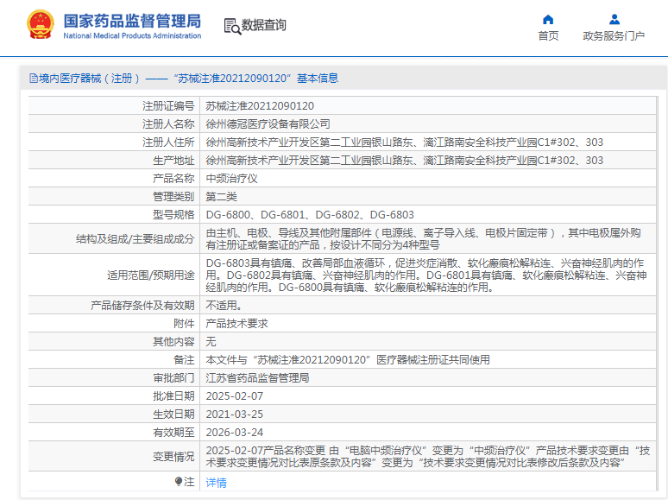
Task: Click the expiry date 2026-03-24 value
Action: pyautogui.click(x=234, y=433)
